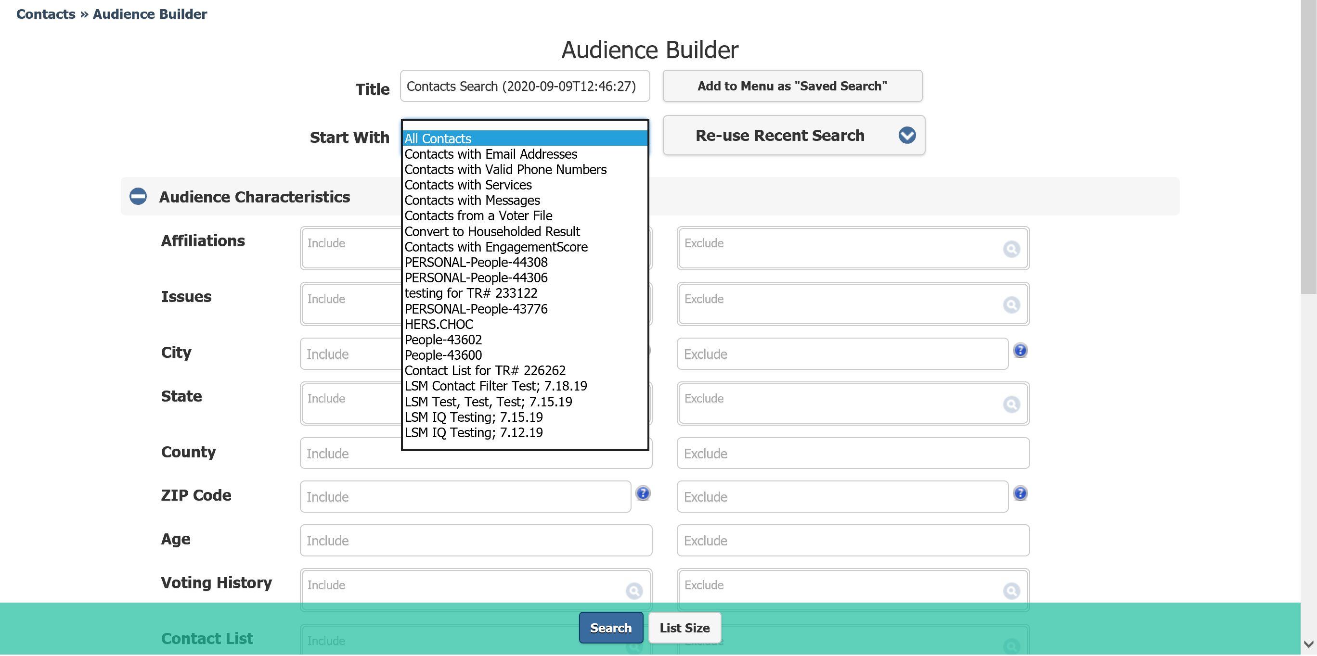This screenshot has height=656, width=1317.
Task: Focus the Affiliations Exclude field
Action: point(853,248)
